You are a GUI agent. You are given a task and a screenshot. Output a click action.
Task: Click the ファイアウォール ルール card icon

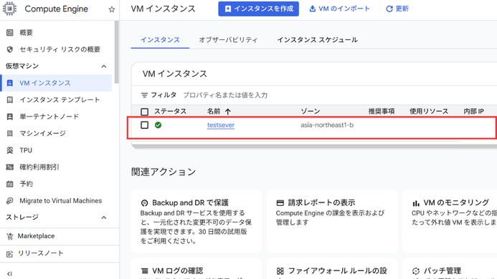(280, 271)
